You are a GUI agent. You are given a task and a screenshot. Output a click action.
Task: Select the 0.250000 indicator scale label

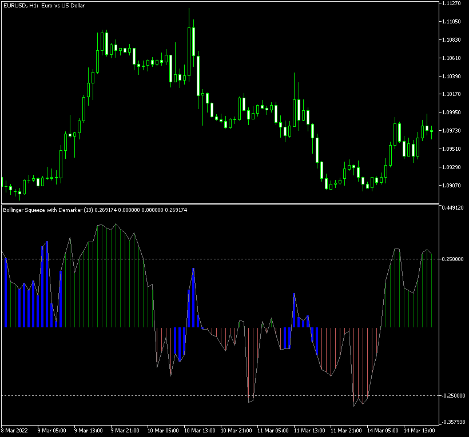[453, 259]
